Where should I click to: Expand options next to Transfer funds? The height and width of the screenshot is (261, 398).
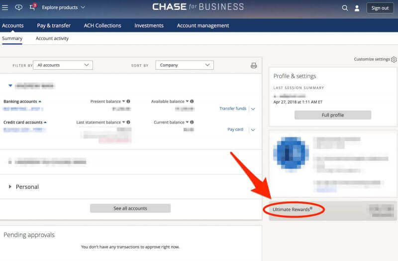(x=253, y=109)
